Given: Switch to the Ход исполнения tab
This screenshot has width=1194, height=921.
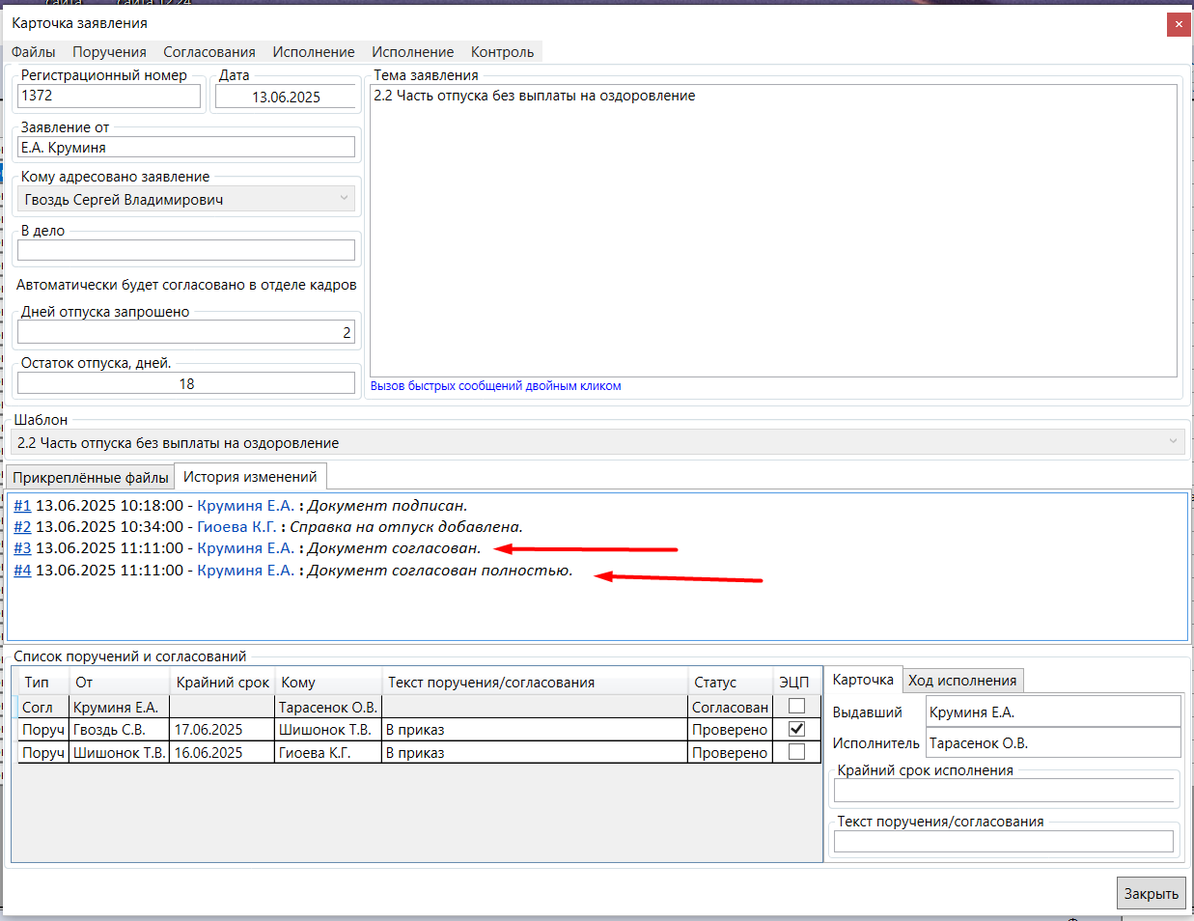Looking at the screenshot, I should [962, 681].
